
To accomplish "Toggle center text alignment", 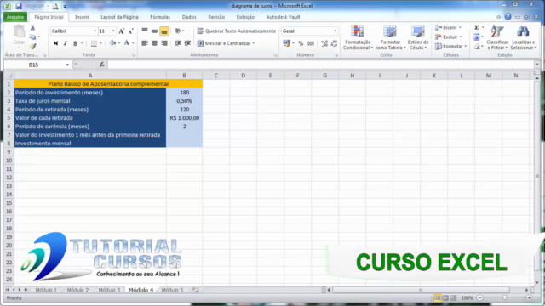I will 154,43.
